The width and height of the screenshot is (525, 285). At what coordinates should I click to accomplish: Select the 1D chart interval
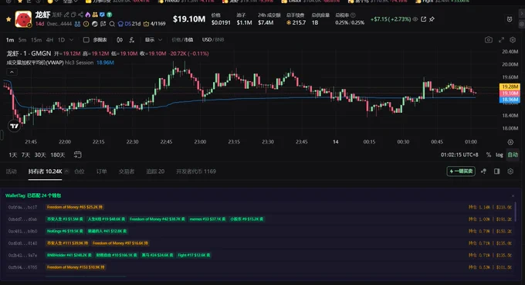click(x=61, y=40)
